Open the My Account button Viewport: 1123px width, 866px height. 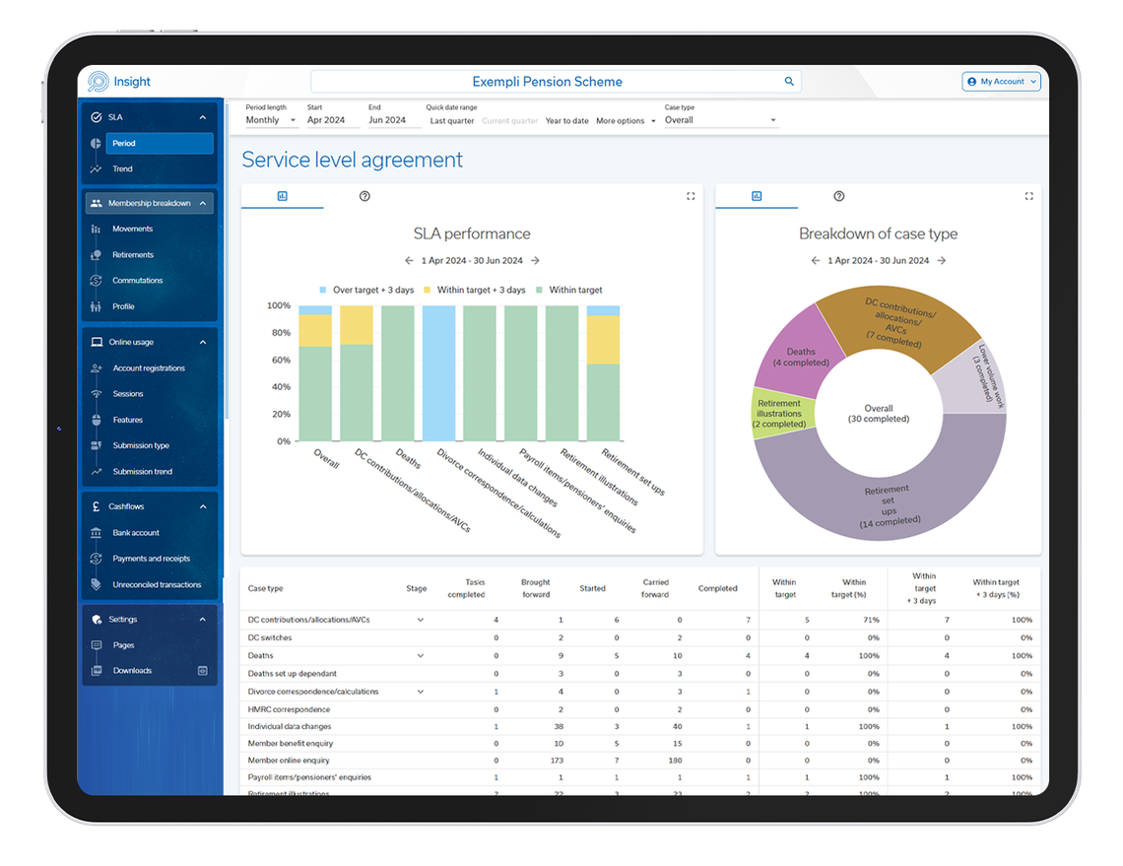click(1002, 82)
